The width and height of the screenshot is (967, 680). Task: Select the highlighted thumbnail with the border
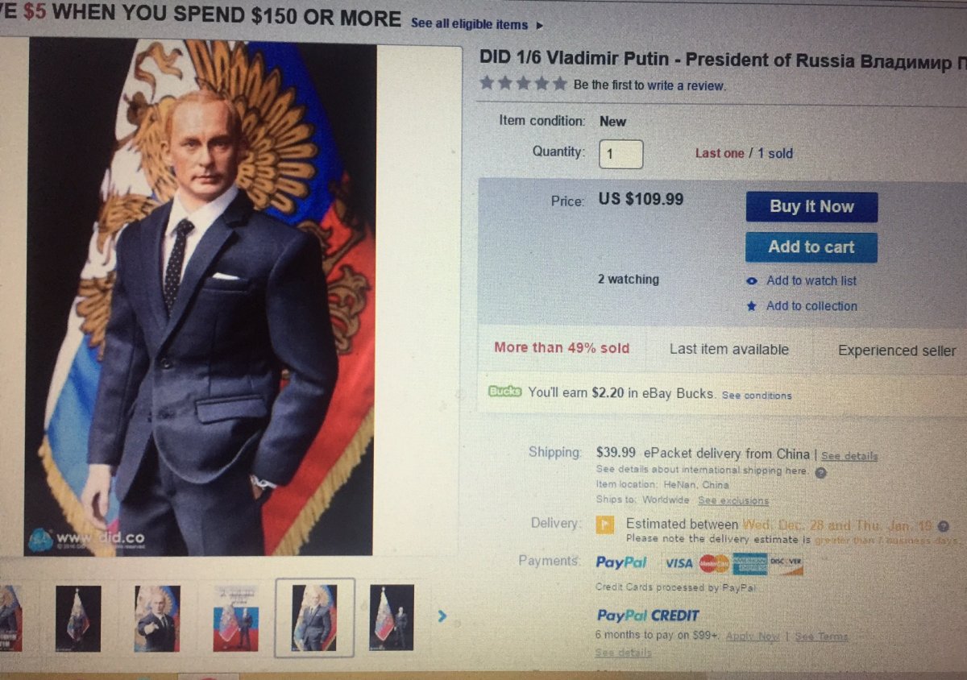(314, 618)
